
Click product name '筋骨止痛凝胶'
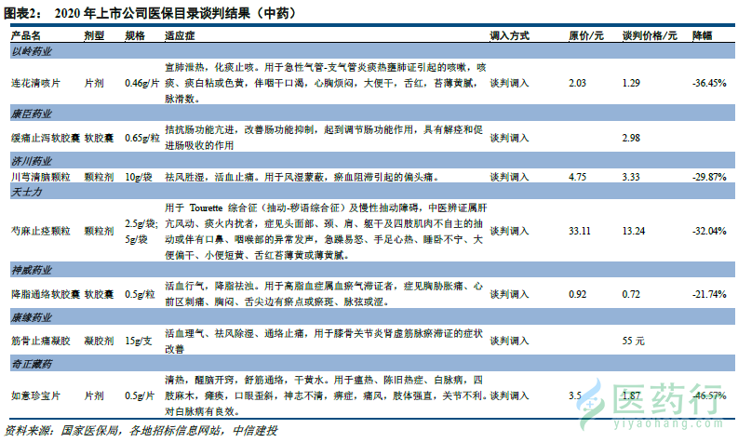tap(40, 341)
